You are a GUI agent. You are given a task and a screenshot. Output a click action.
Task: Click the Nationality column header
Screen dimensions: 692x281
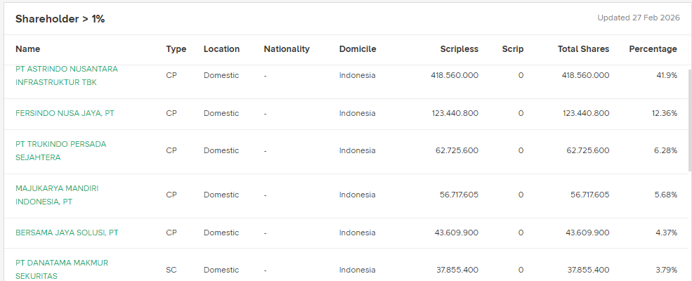287,49
